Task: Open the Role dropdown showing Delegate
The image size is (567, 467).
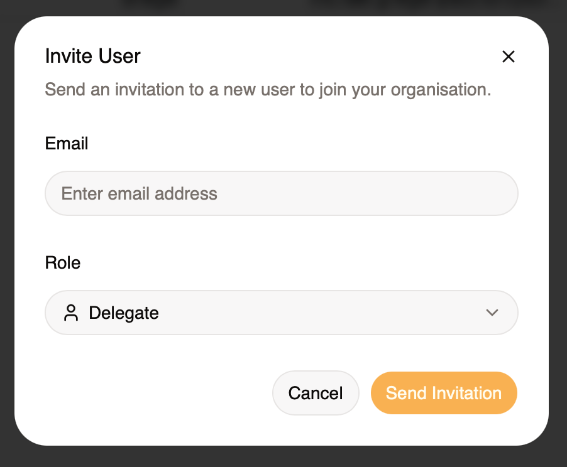Action: click(281, 312)
